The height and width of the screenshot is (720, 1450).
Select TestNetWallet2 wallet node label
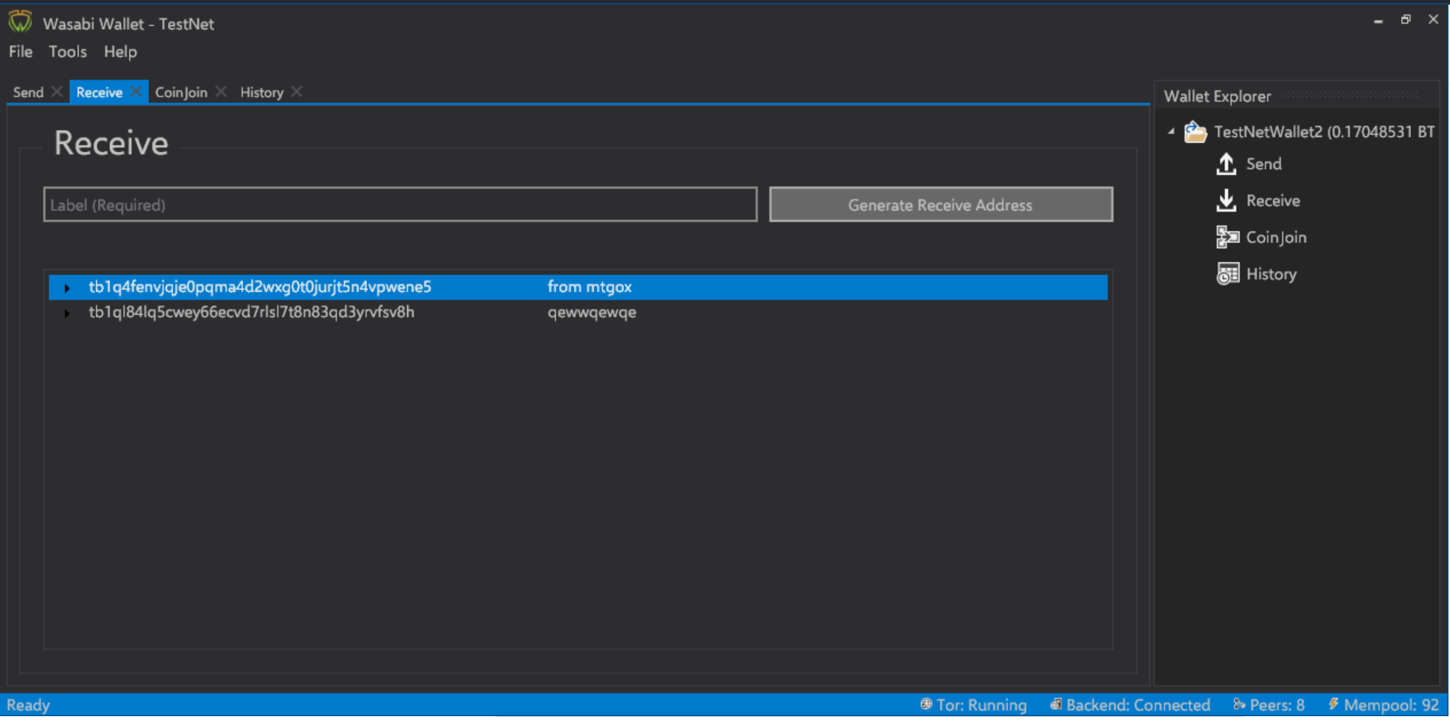(1324, 131)
